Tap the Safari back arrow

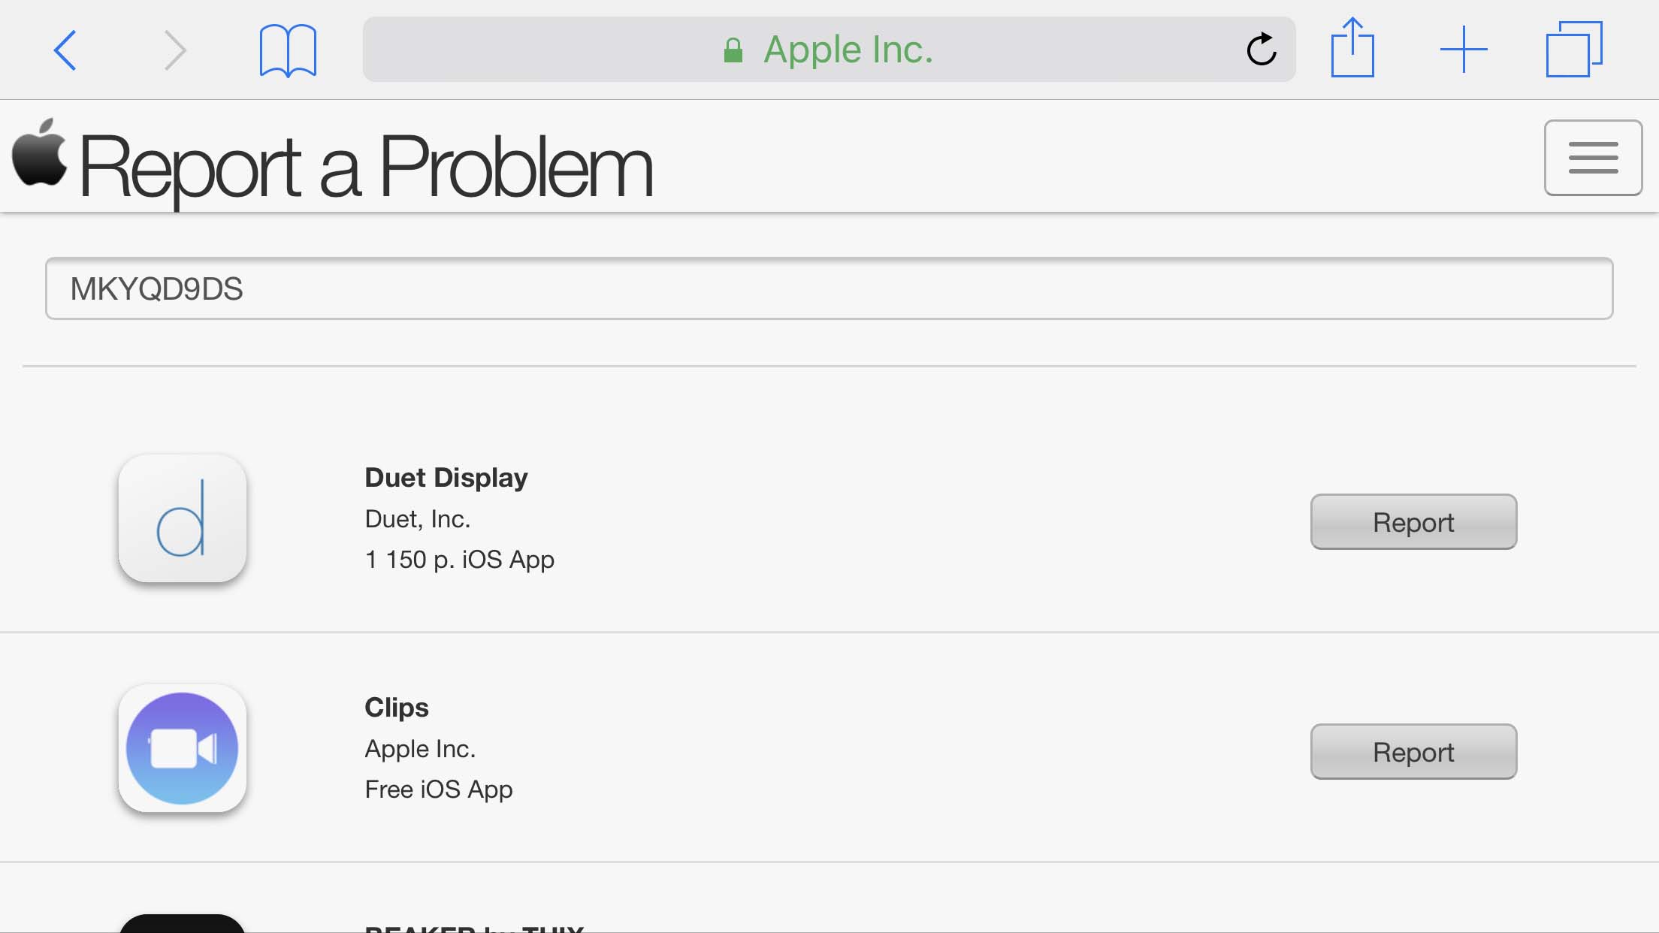pyautogui.click(x=65, y=50)
